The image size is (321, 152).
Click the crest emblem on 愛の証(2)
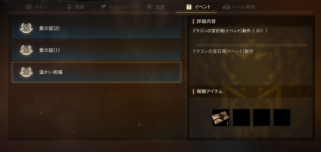[26, 28]
